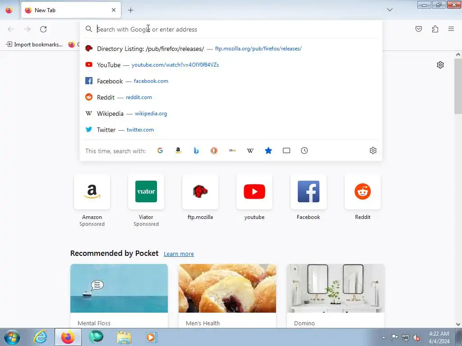Open the Save to Pocket icon
This screenshot has height=346, width=462.
click(418, 29)
